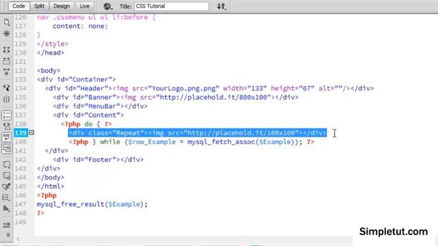Click the "<body>" tag on line 132
This screenshot has width=438, height=246.
pos(49,70)
